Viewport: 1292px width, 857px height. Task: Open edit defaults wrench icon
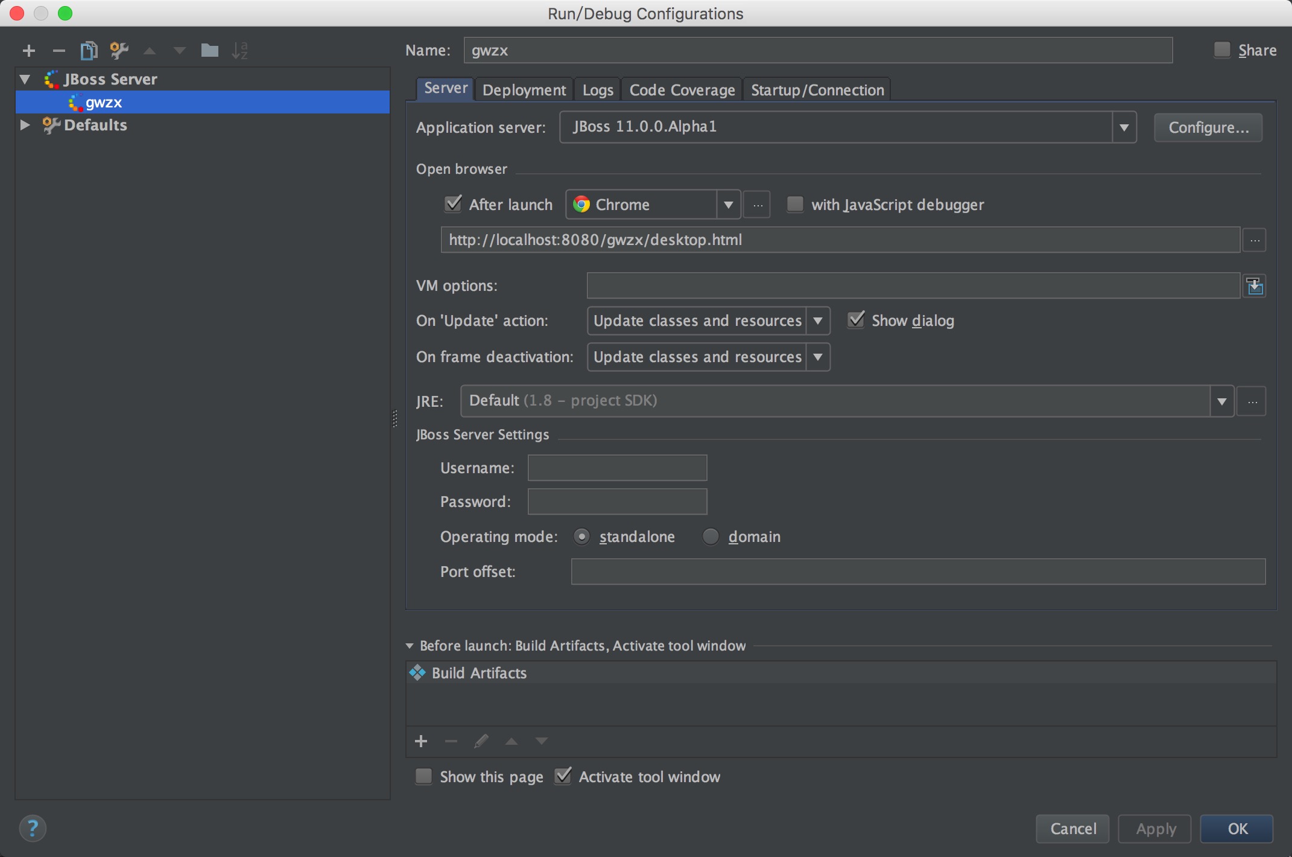(x=119, y=51)
